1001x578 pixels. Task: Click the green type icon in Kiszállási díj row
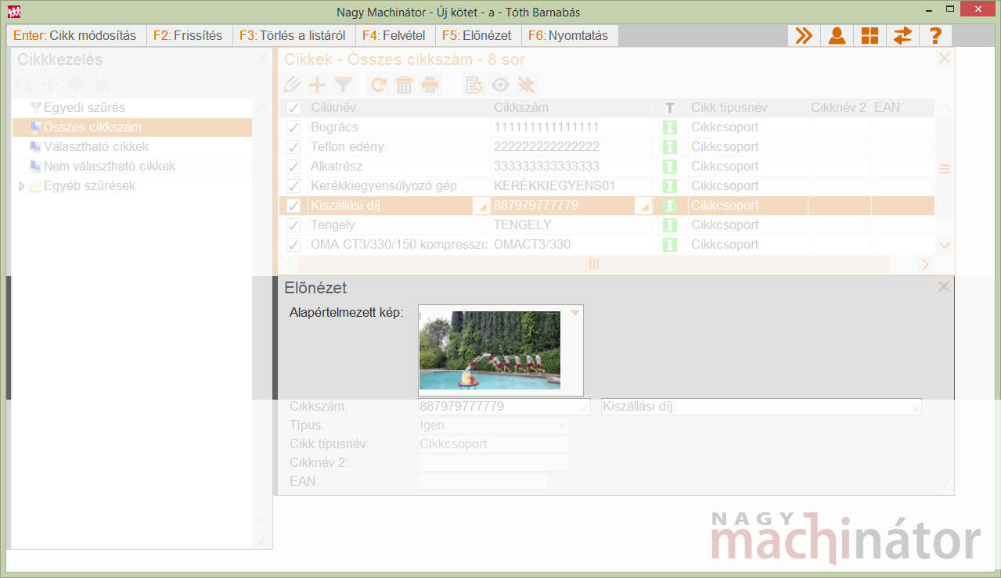(x=669, y=206)
